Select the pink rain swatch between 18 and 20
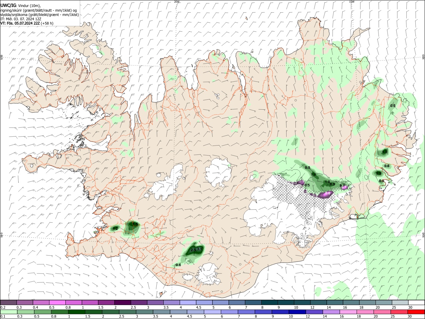Screen dimensions: 425x319 tap(365, 312)
